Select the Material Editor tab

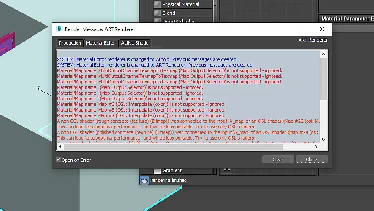101,43
